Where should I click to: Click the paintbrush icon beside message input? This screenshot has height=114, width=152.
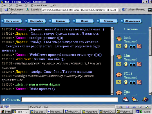tap(135, 99)
